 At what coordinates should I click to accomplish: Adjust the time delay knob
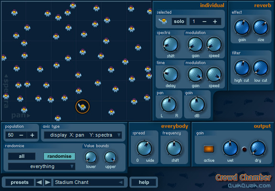click(170, 74)
